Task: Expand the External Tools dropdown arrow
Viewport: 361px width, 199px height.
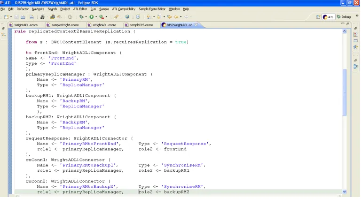Action: tap(106, 17)
